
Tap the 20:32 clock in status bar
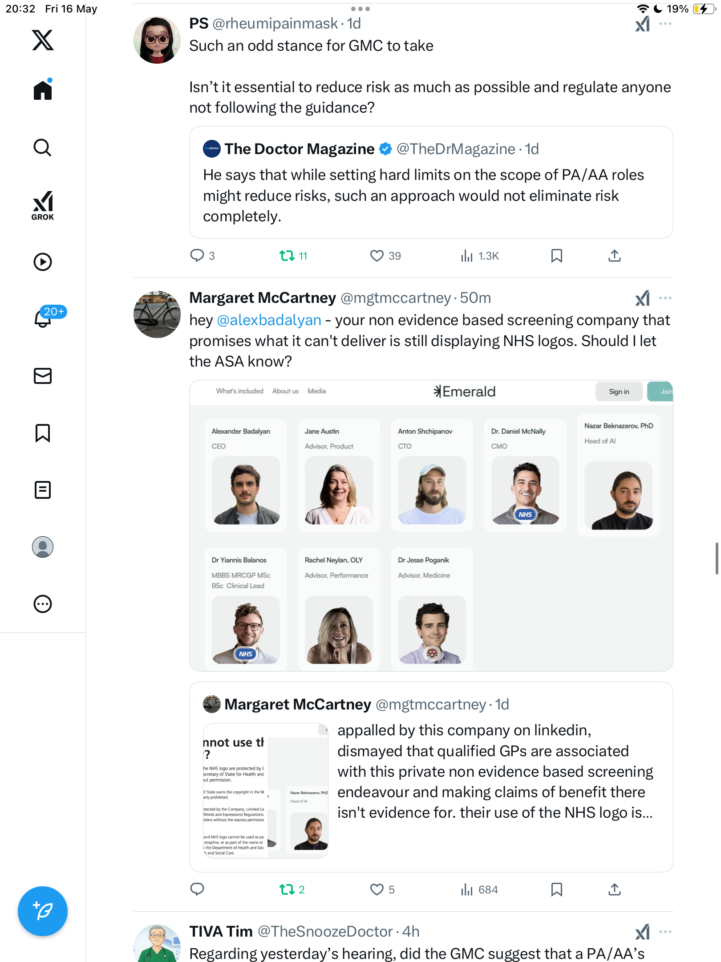(x=20, y=9)
